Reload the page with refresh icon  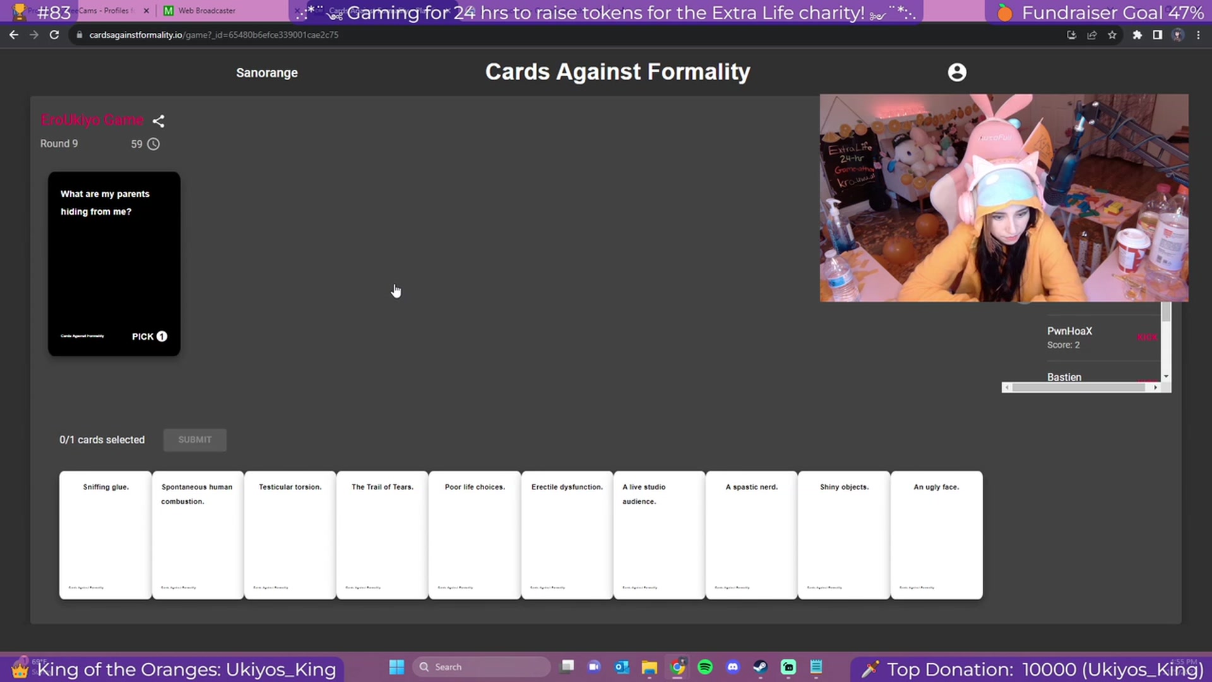click(54, 35)
